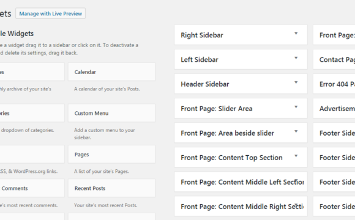Image resolution: width=355 pixels, height=220 pixels.
Task: Expand the Header Sidebar arrow
Action: pos(296,82)
